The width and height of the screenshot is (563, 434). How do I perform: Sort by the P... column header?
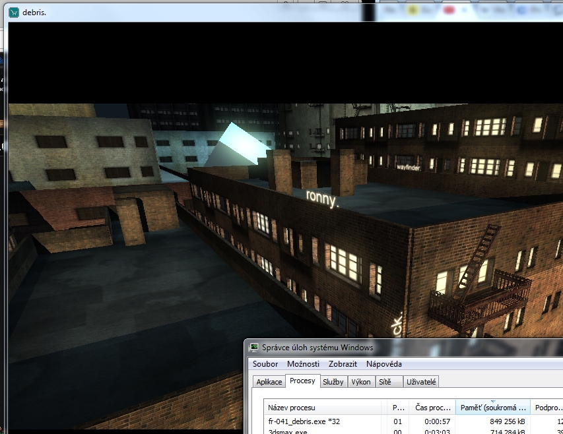click(398, 408)
